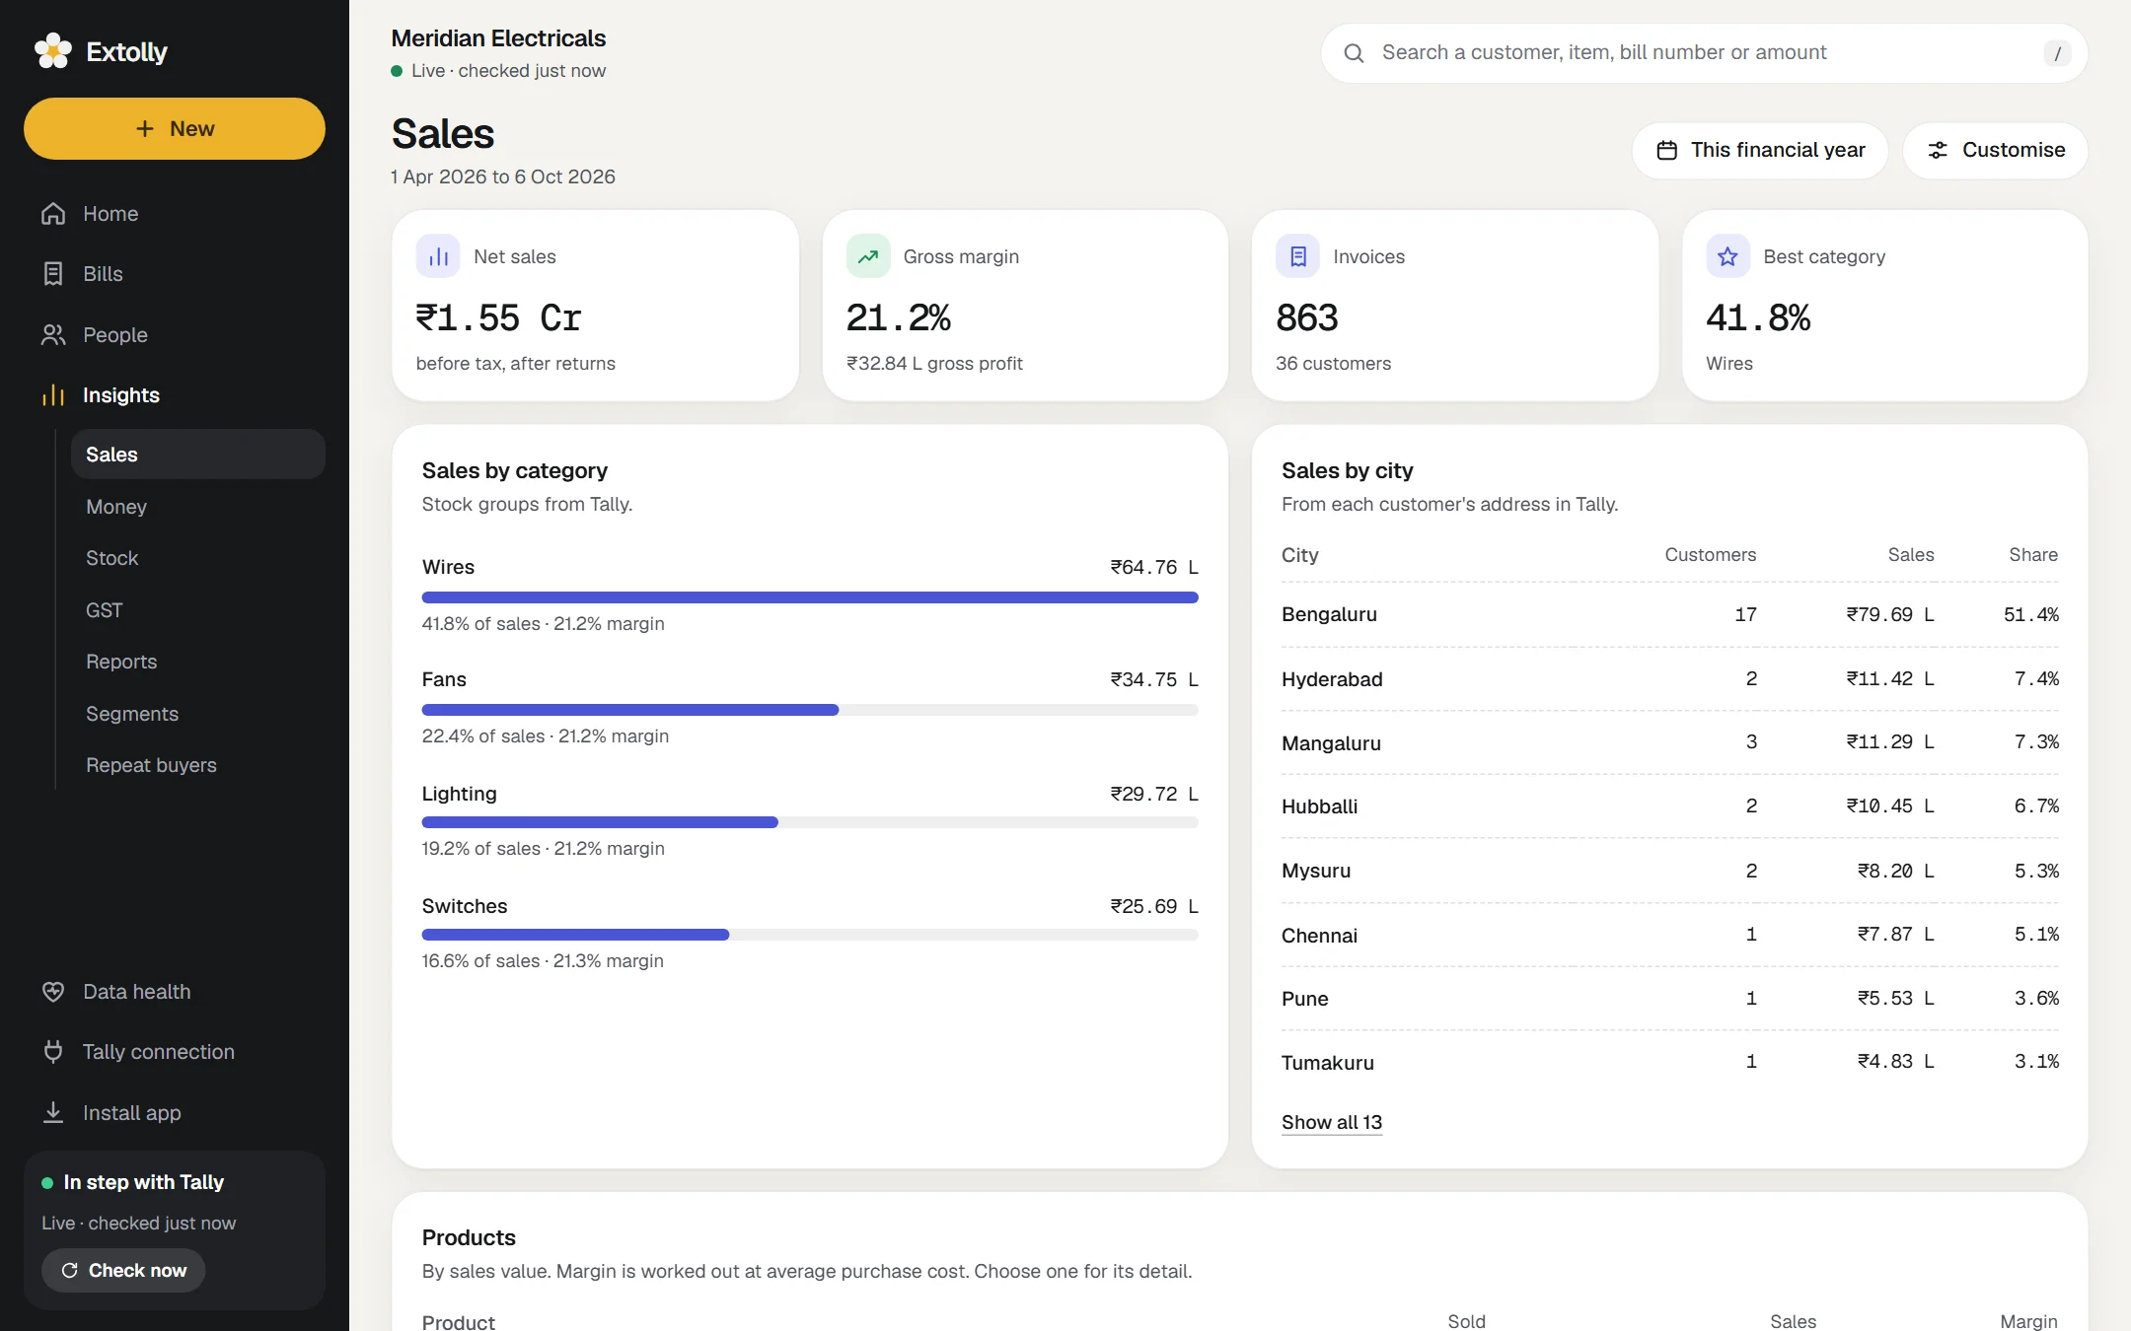Go to the People section
2131x1331 pixels.
[x=175, y=335]
